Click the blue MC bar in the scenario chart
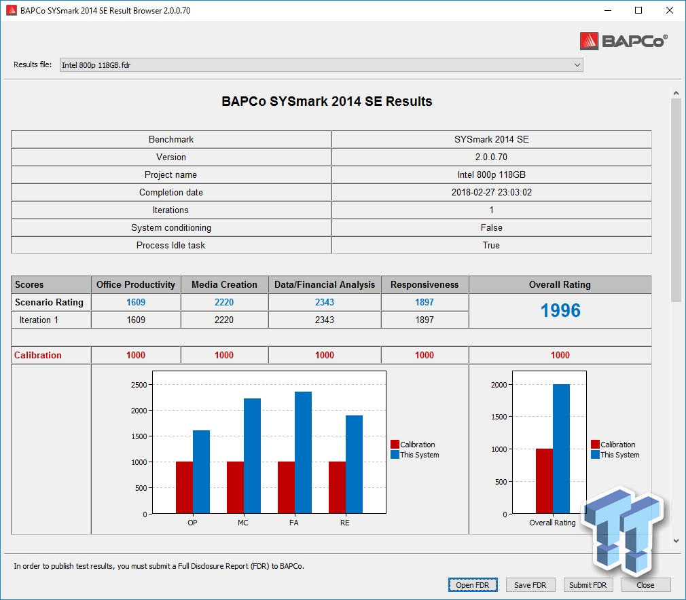Image resolution: width=686 pixels, height=600 pixels. coord(252,456)
